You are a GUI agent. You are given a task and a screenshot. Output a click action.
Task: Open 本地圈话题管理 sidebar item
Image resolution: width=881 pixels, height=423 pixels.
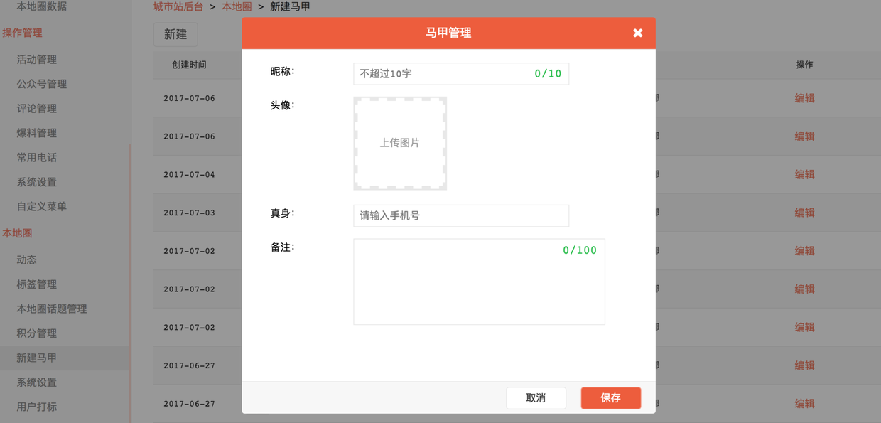[x=52, y=309]
